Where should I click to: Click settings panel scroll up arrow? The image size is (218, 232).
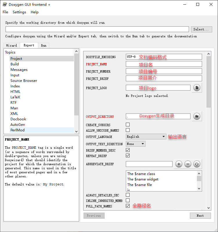[x=208, y=54]
